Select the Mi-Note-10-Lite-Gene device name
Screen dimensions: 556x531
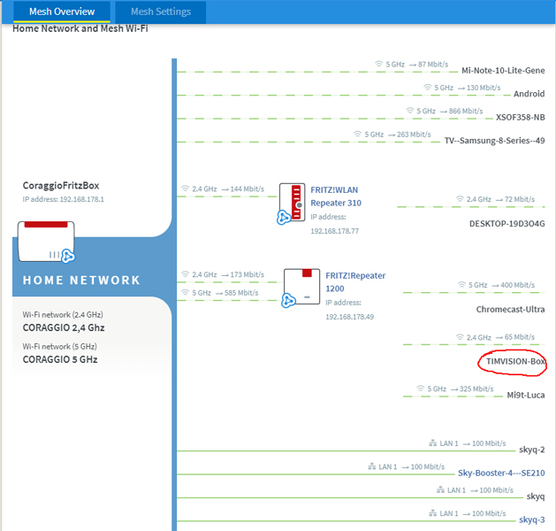tap(503, 70)
